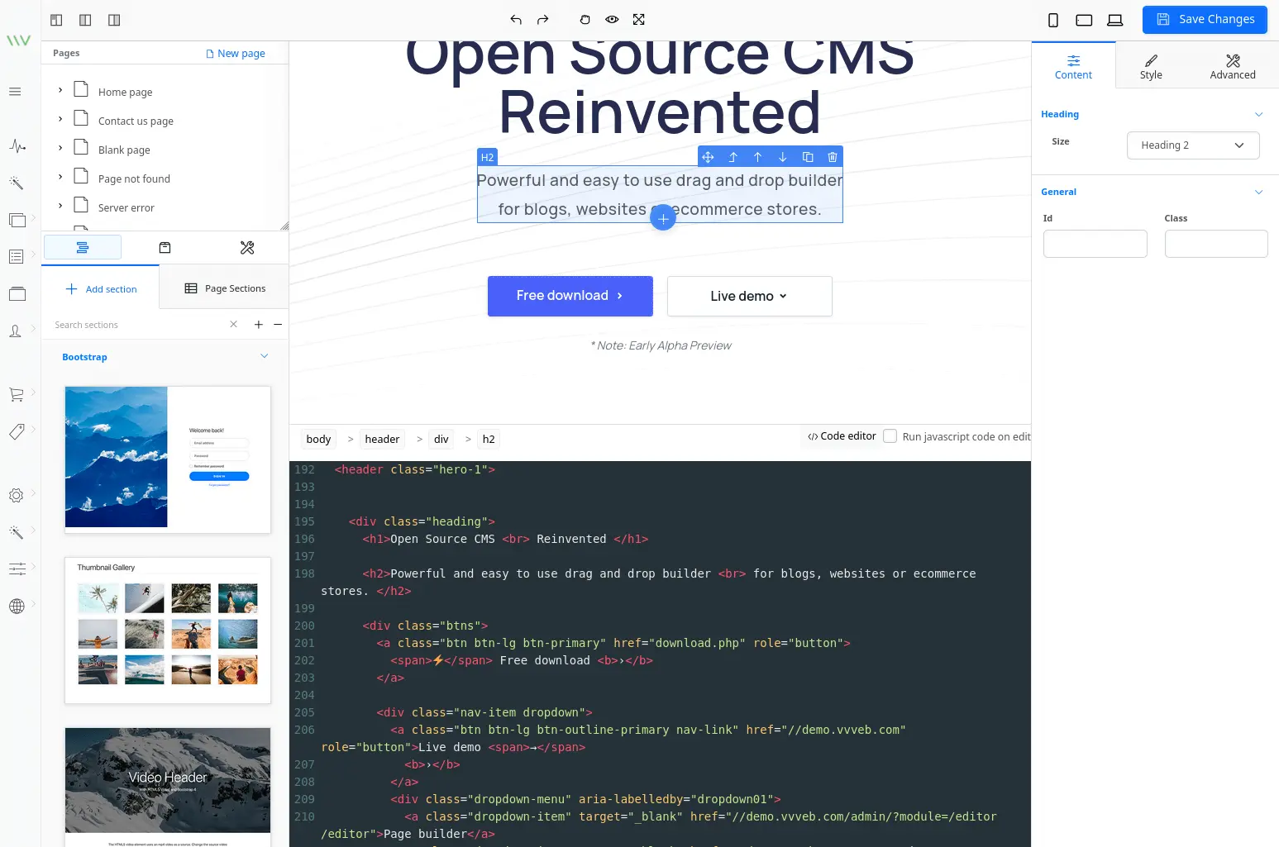The height and width of the screenshot is (847, 1279).
Task: Enter fullscreen editing mode
Action: tap(638, 19)
